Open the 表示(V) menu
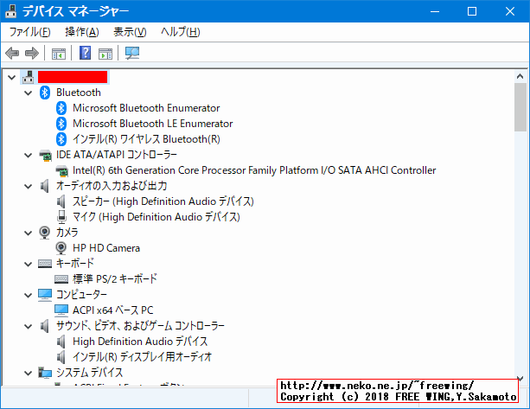The width and height of the screenshot is (530, 409). tap(130, 32)
